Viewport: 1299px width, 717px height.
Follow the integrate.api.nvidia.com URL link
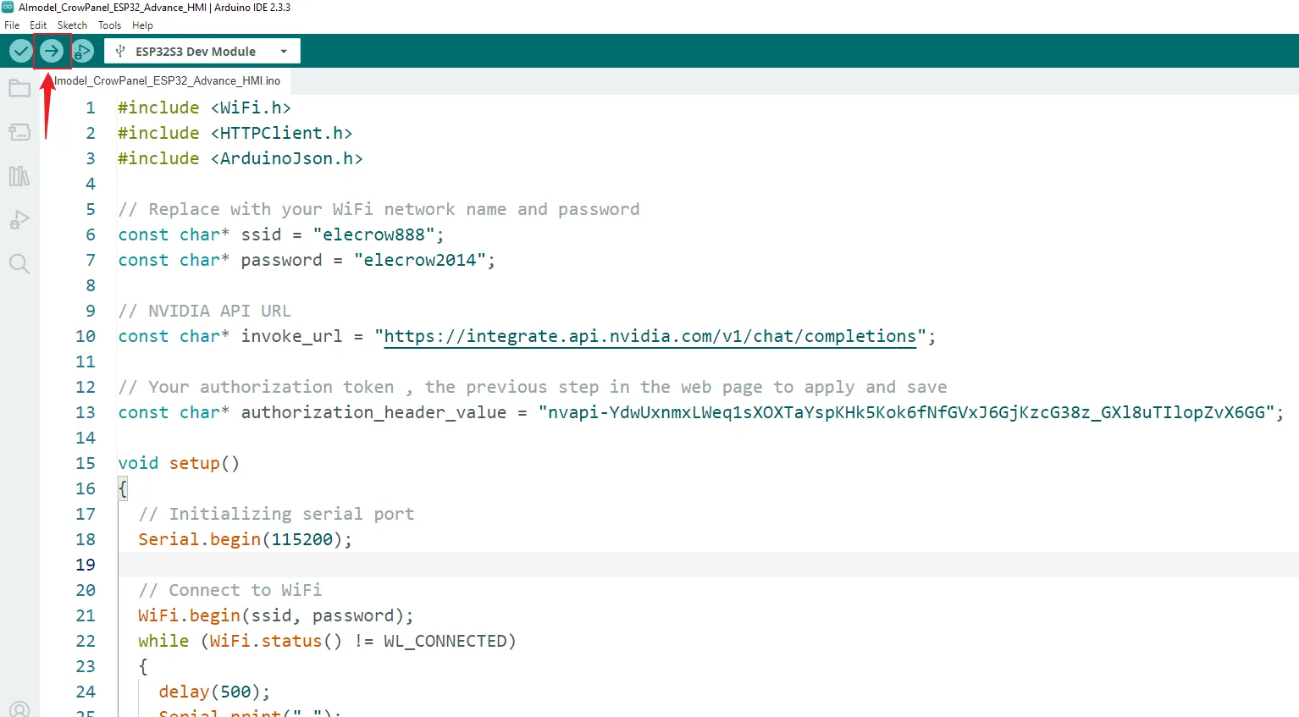[x=649, y=337]
